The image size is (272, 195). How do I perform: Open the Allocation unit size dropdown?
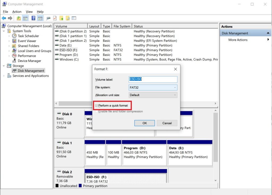click(x=153, y=95)
